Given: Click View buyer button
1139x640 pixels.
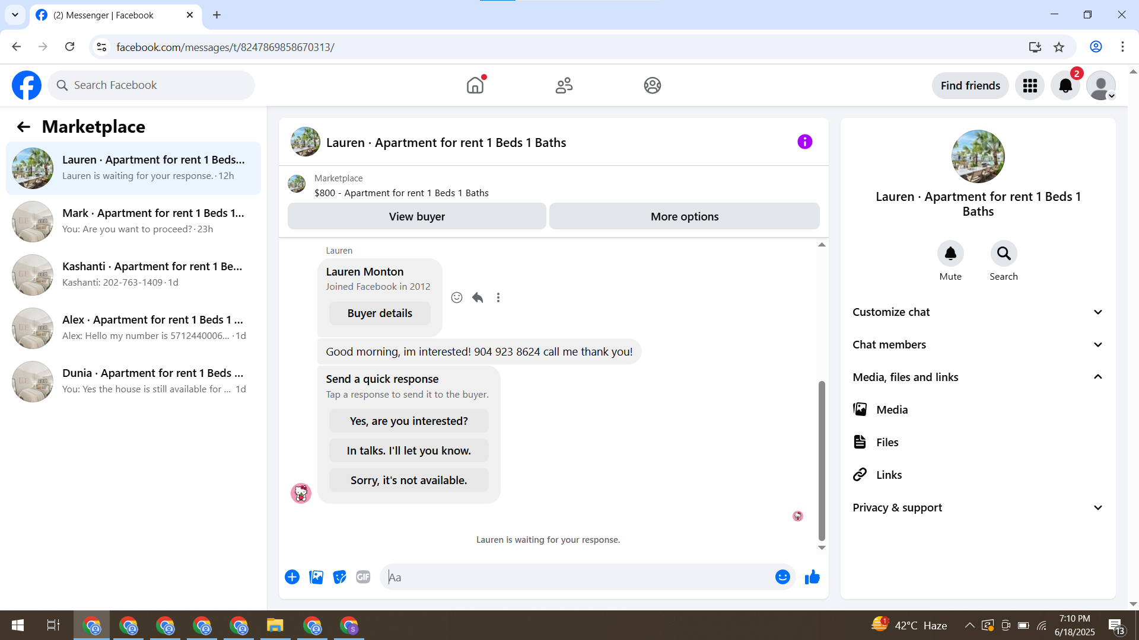Looking at the screenshot, I should click(417, 216).
